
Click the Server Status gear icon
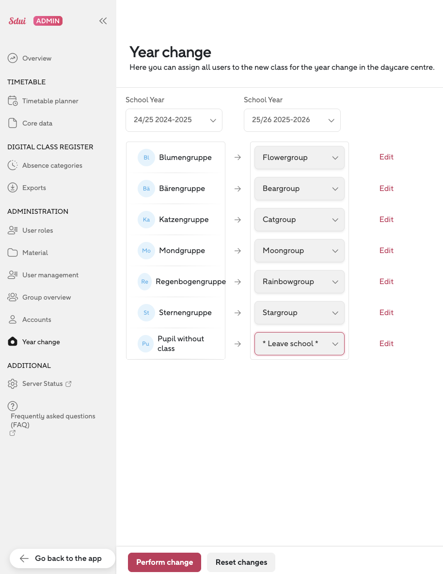(13, 383)
